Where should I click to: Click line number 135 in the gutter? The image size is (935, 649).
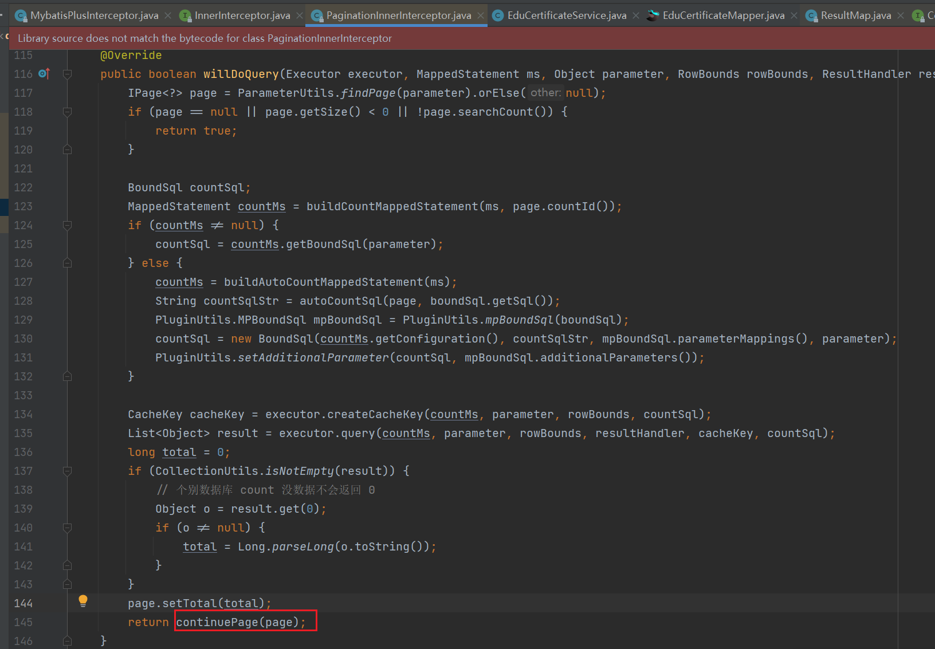[x=23, y=433]
